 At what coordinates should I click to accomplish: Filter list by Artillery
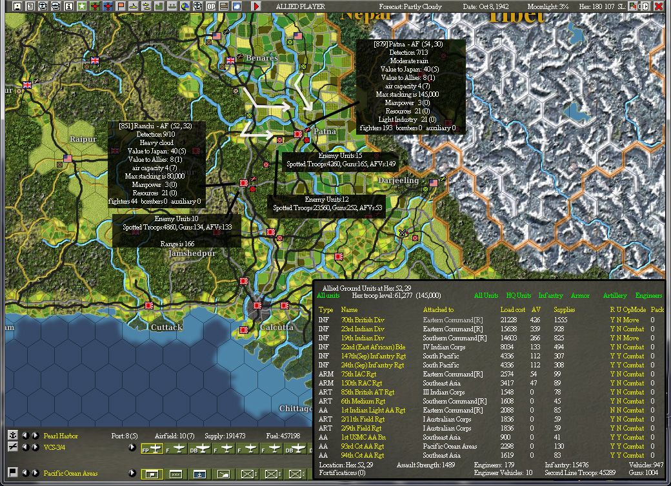(x=614, y=295)
